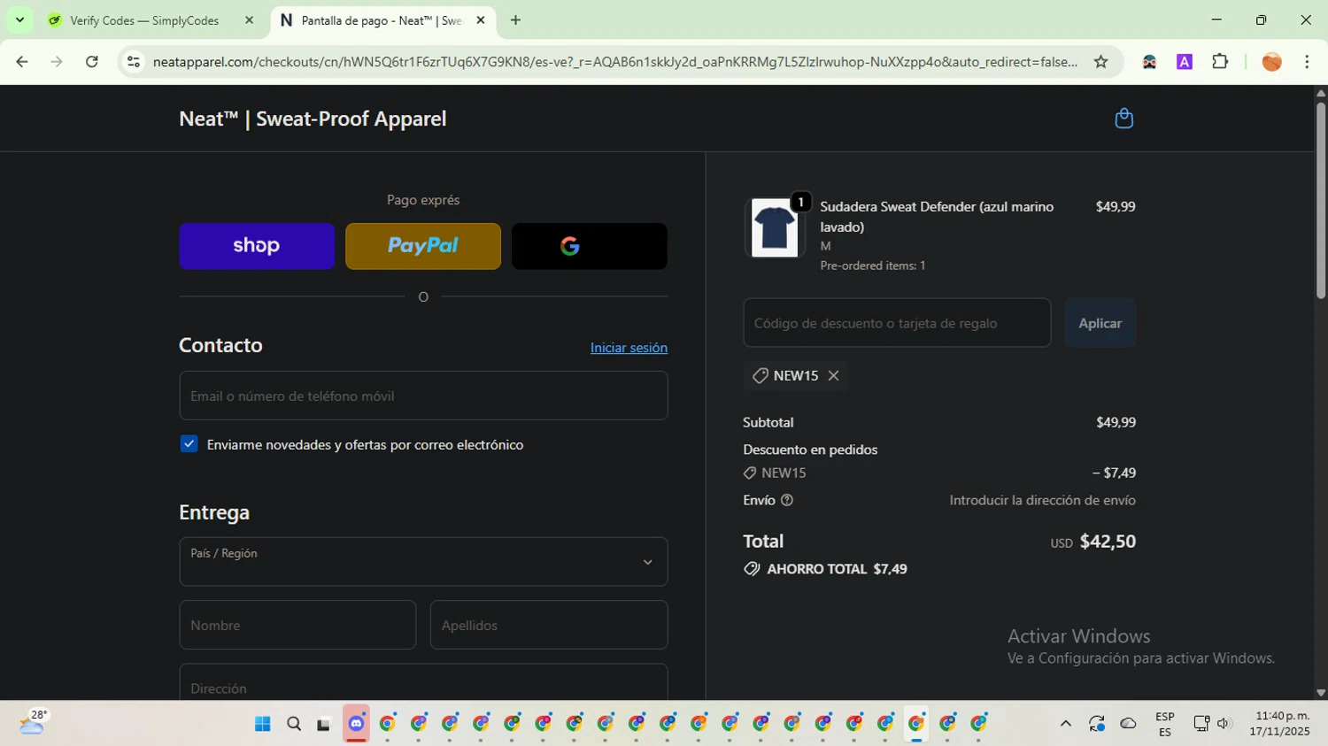
Task: Open the clock showing 11:40 p. m.
Action: pyautogui.click(x=1280, y=723)
